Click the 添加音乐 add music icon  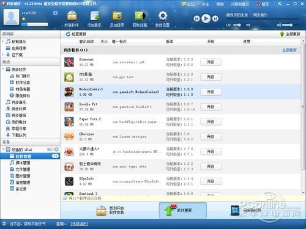click(x=94, y=19)
